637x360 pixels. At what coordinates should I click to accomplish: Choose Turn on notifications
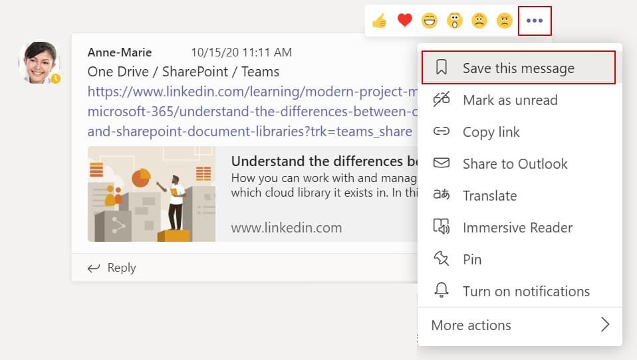(519, 291)
